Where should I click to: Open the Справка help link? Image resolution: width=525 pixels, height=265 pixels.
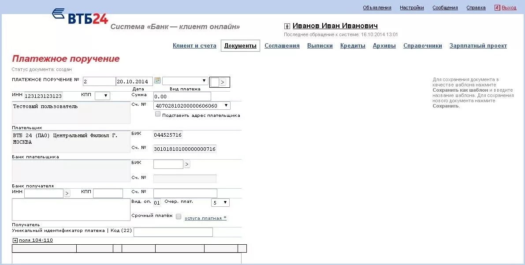tap(476, 7)
